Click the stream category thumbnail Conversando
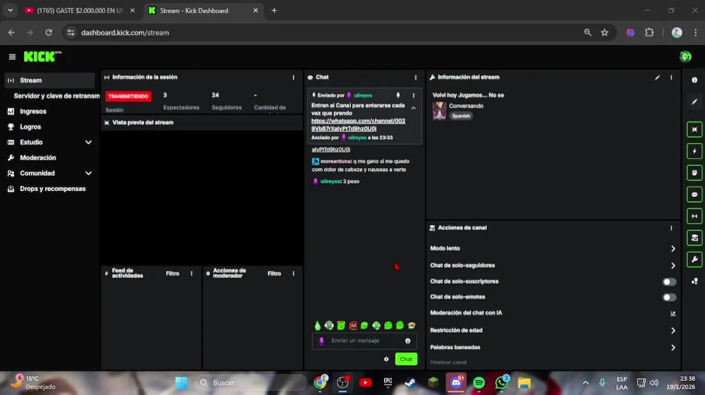Screen dimensions: 705x395 [x=439, y=110]
